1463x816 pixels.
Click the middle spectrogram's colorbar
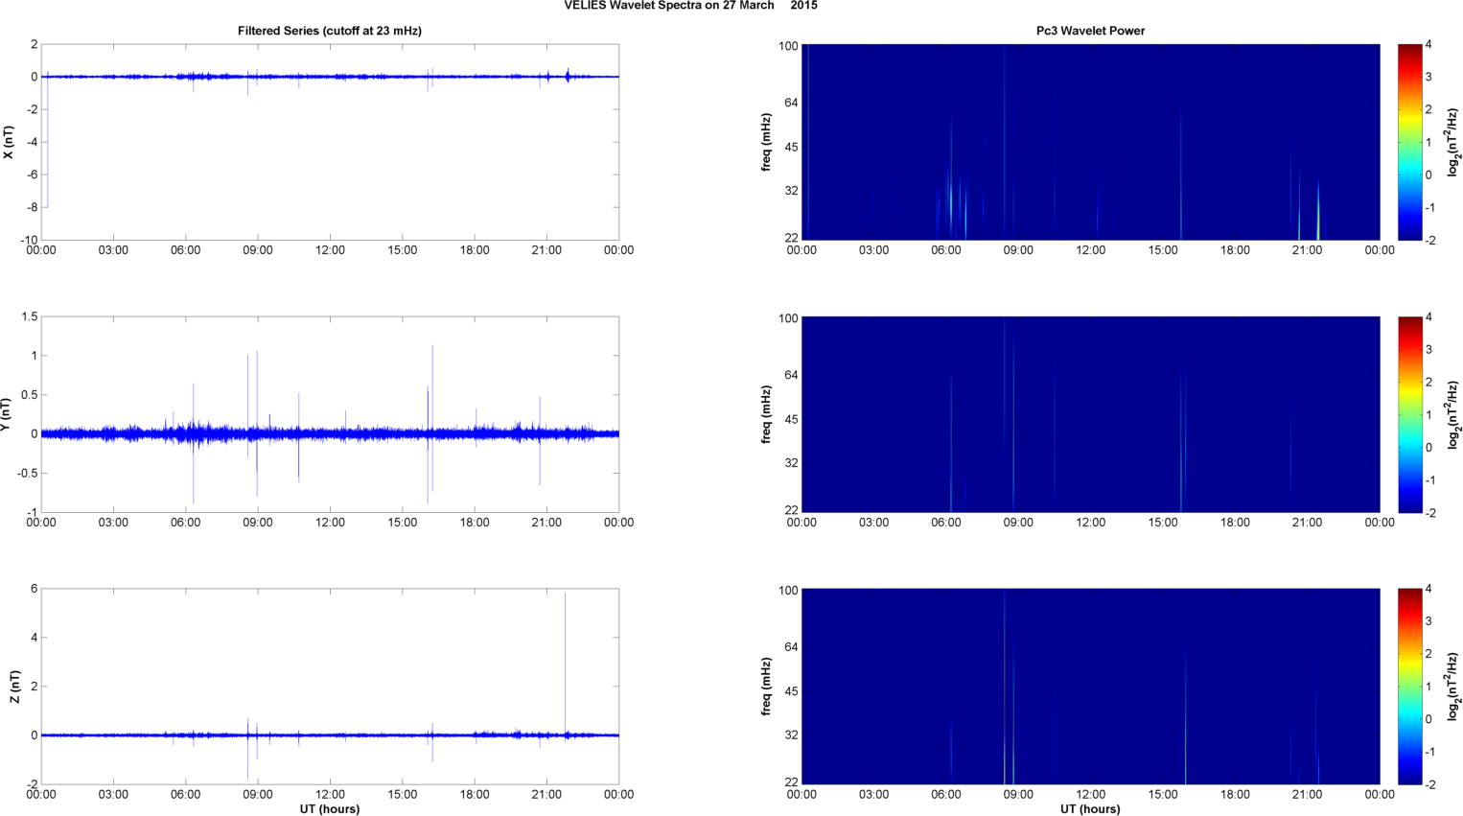pos(1408,414)
